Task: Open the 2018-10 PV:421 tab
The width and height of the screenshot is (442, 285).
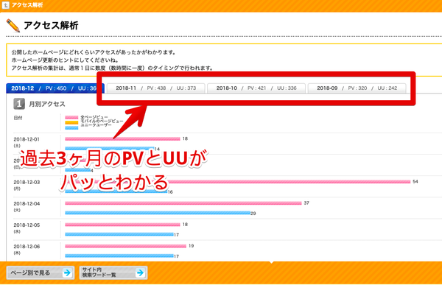Action: (256, 88)
